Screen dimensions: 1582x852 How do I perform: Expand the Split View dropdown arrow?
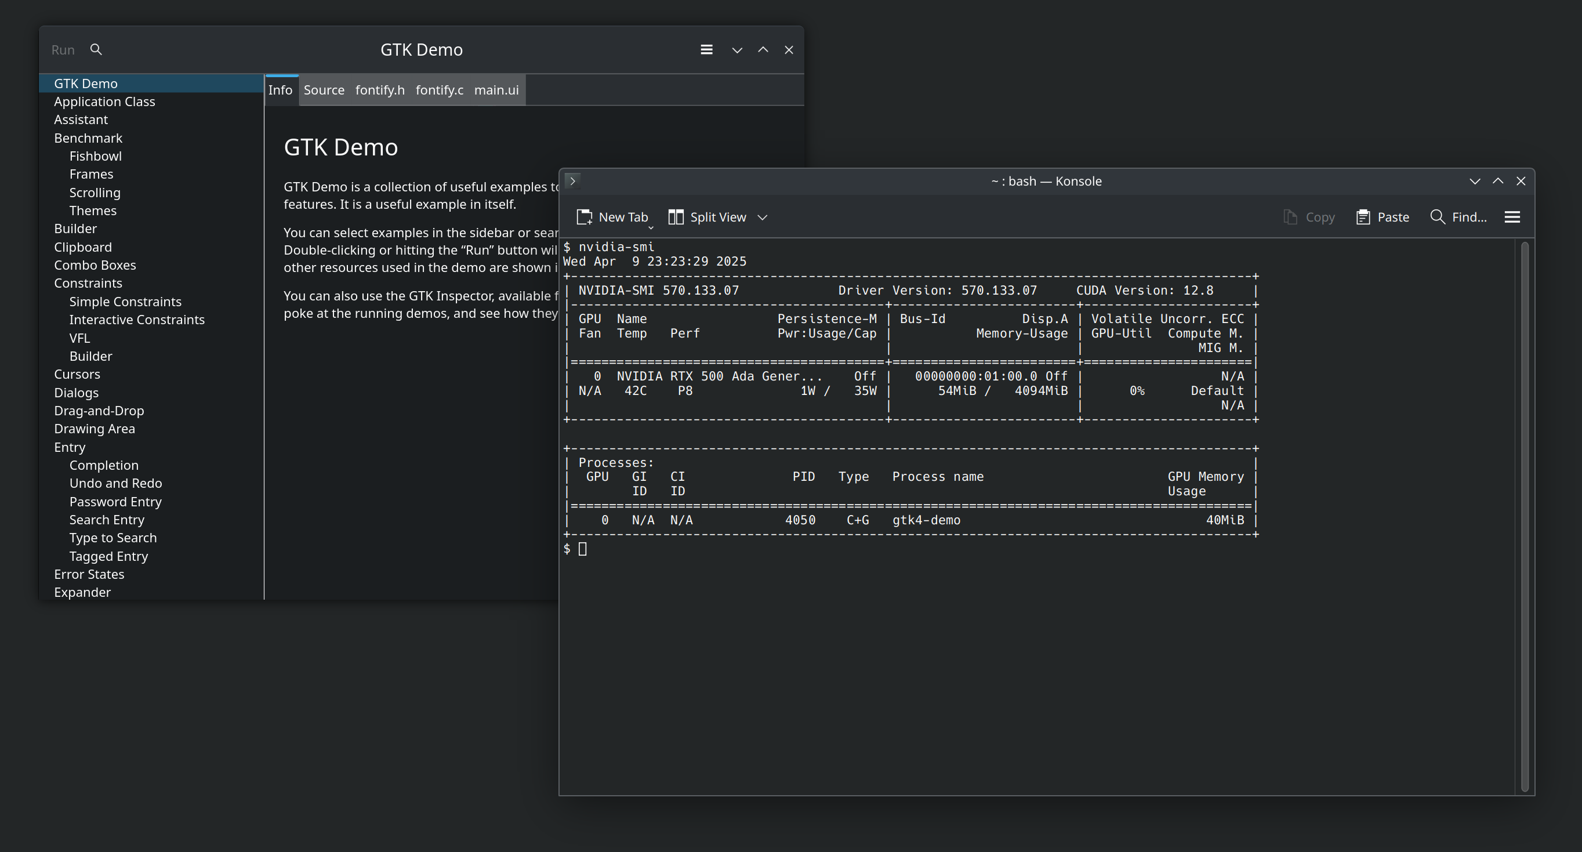pyautogui.click(x=762, y=217)
